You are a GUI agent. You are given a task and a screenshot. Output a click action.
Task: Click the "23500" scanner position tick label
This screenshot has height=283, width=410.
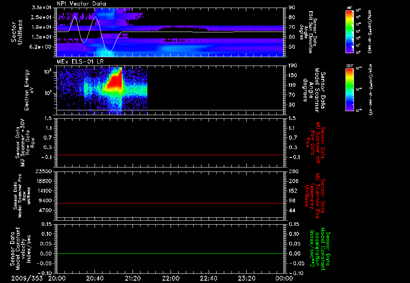[44, 171]
